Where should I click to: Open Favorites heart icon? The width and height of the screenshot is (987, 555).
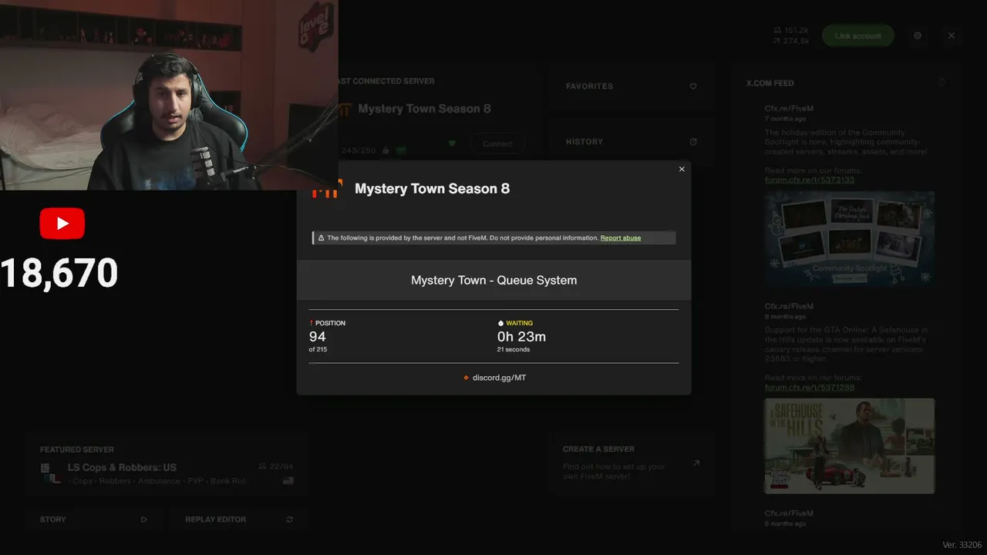tap(693, 86)
